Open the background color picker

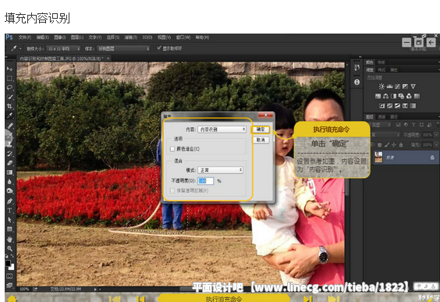point(12,267)
